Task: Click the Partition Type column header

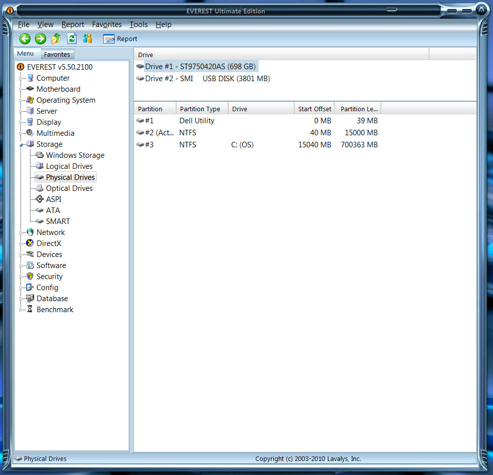Action: point(202,109)
